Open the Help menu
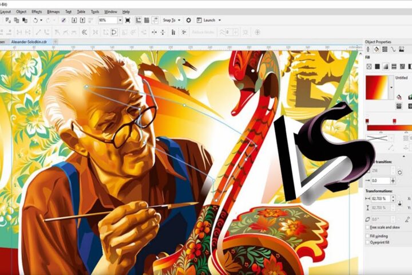 coord(126,11)
